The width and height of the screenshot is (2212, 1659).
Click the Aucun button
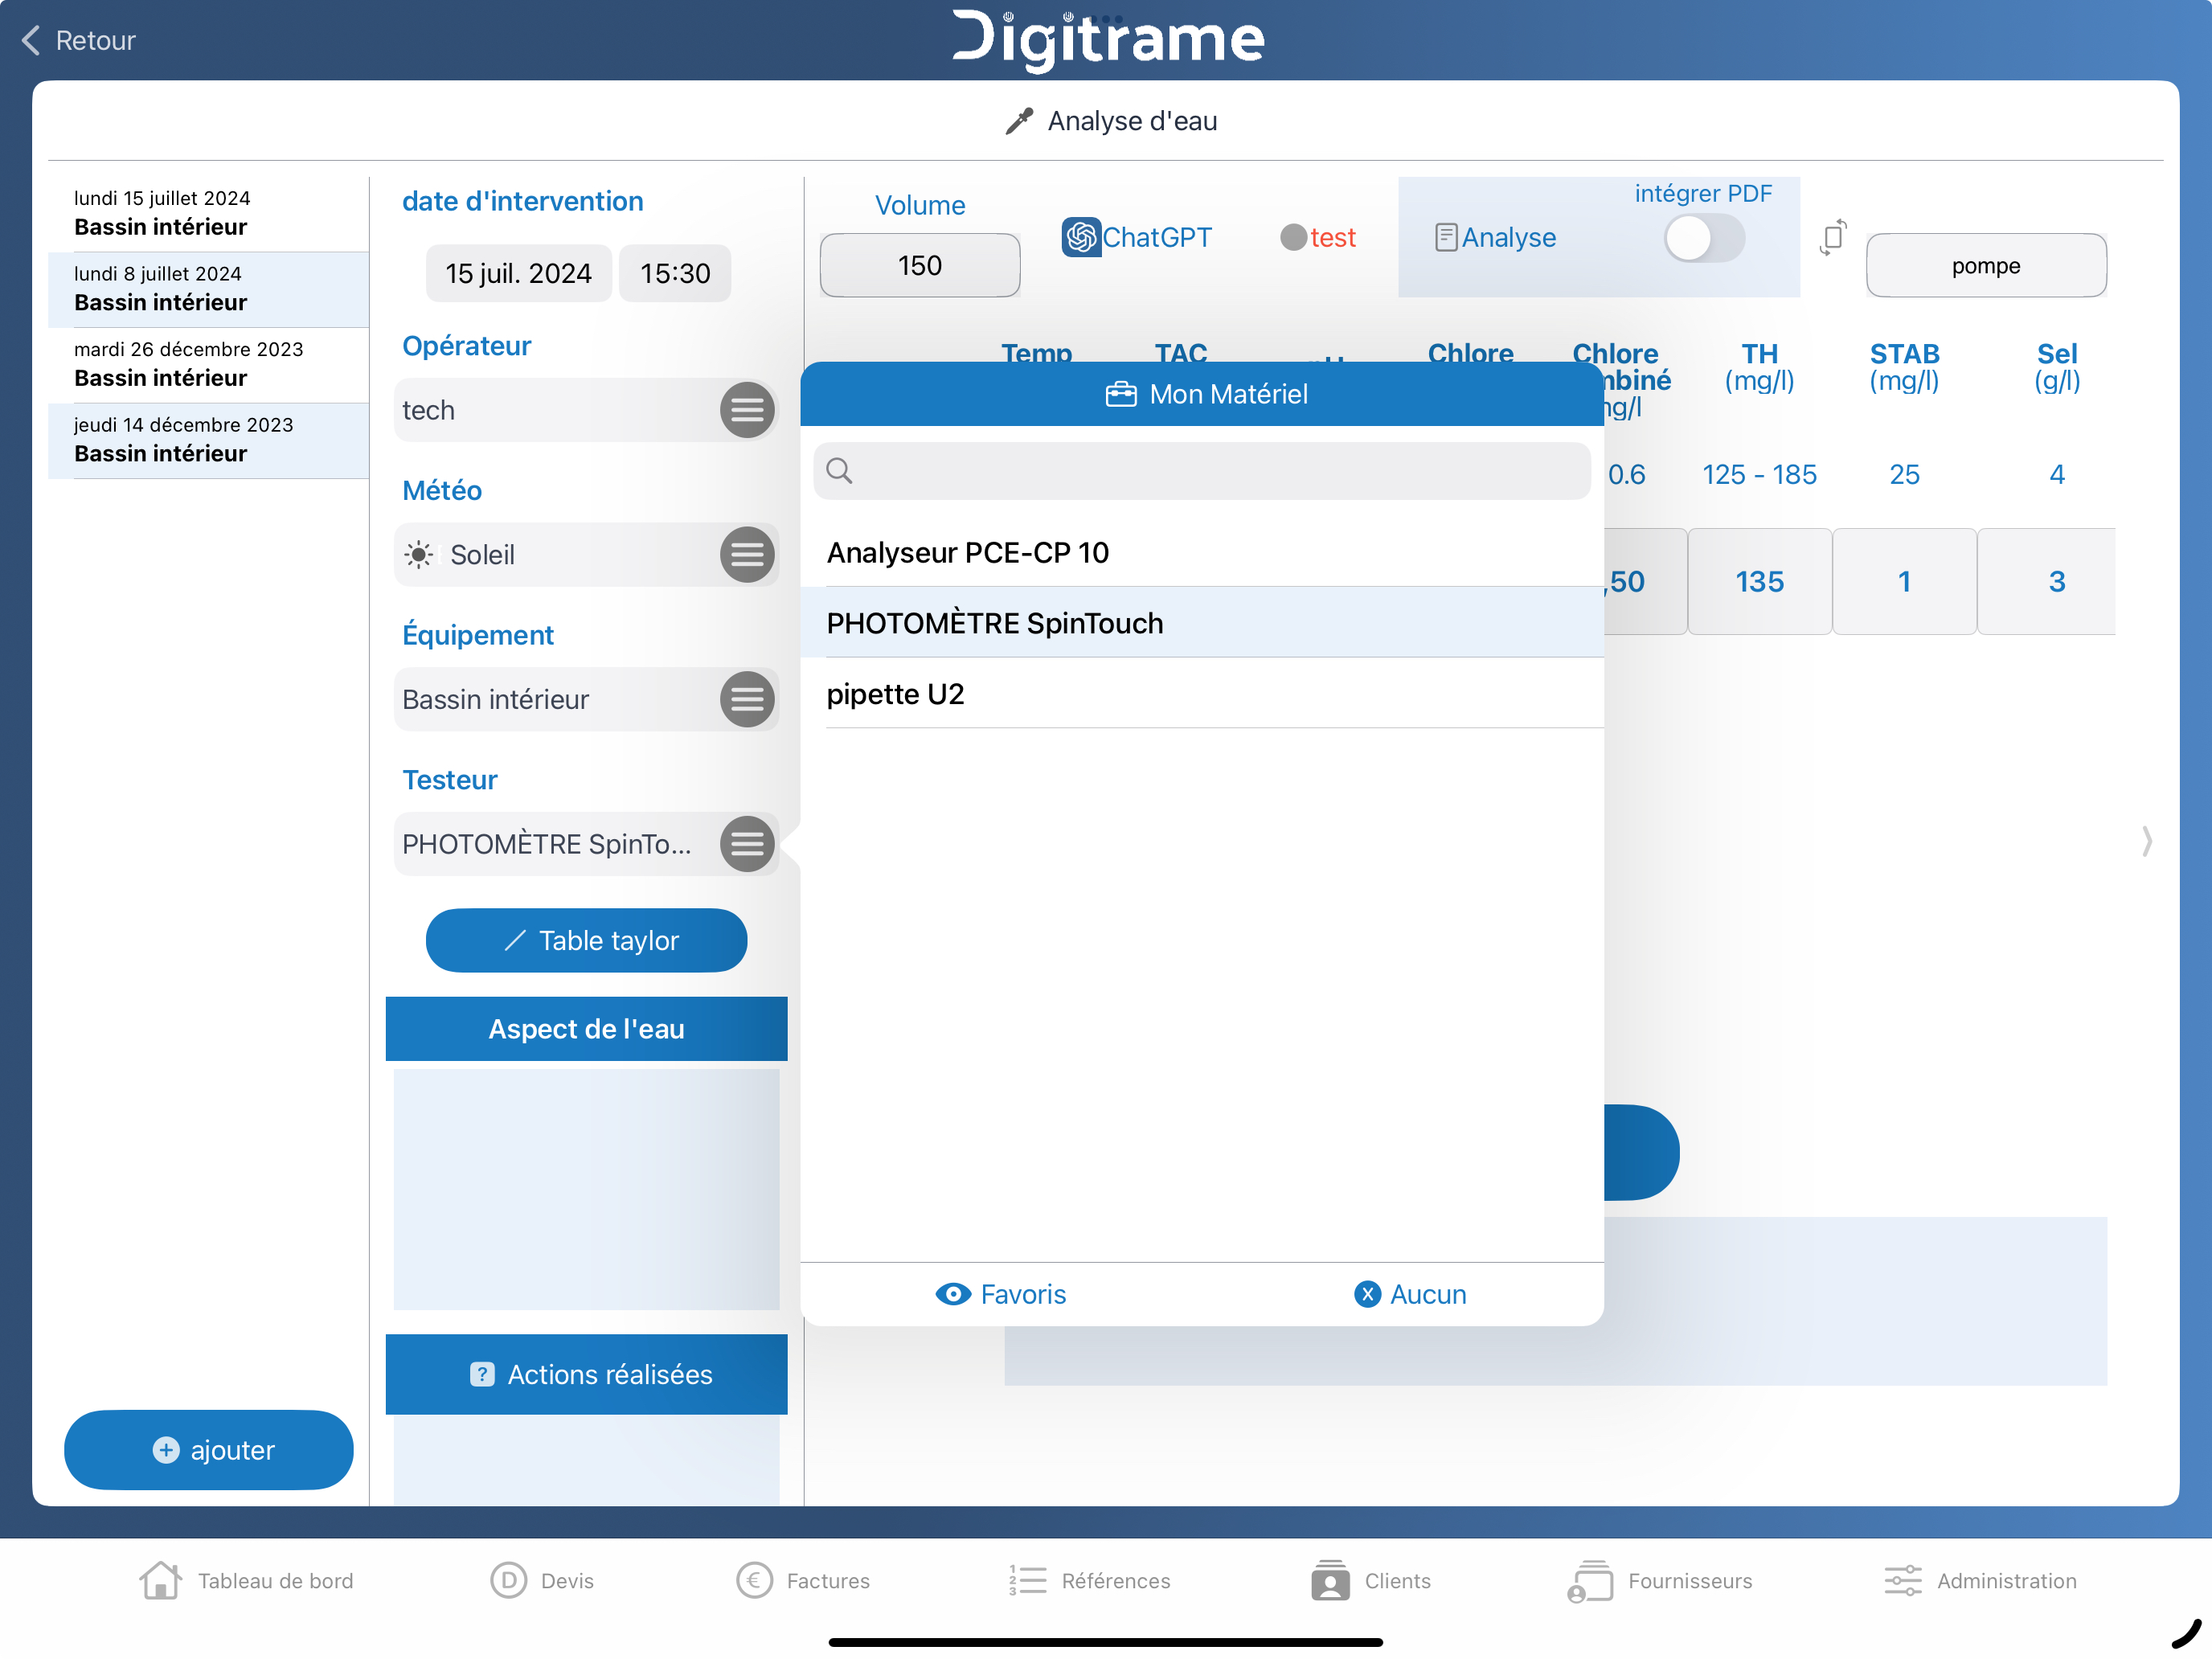click(x=1410, y=1294)
